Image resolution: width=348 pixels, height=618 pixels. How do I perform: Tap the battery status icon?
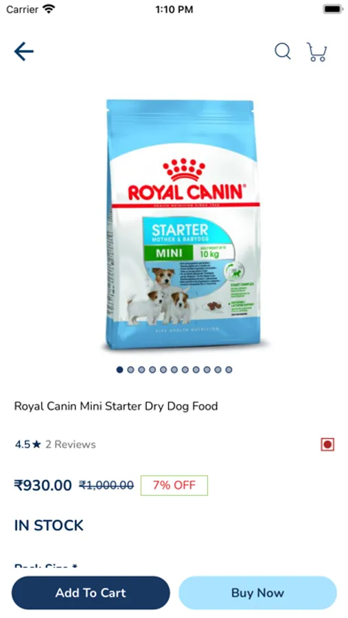tap(333, 9)
